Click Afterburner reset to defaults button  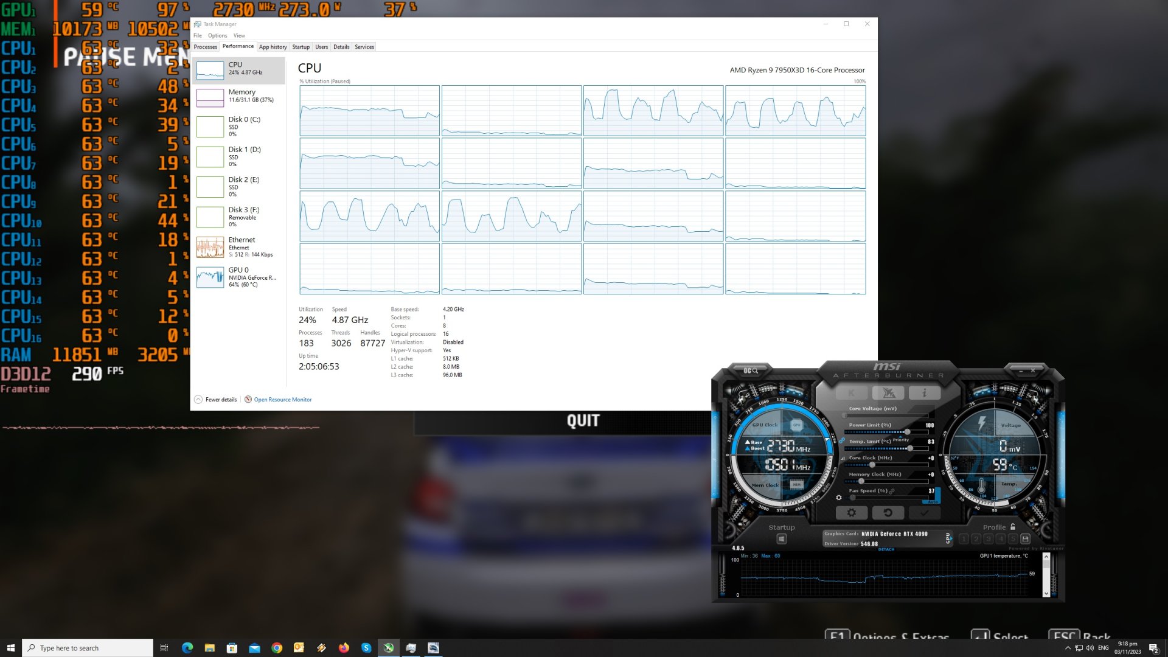pyautogui.click(x=888, y=513)
